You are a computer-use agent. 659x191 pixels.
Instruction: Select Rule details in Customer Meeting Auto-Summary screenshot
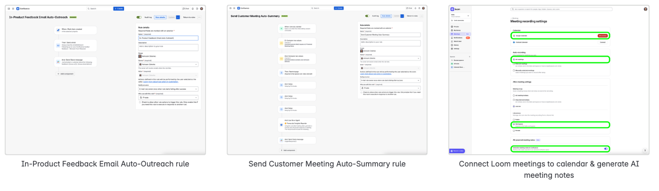point(386,16)
